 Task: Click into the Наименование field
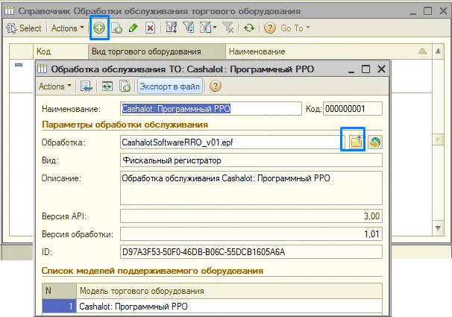tap(211, 109)
